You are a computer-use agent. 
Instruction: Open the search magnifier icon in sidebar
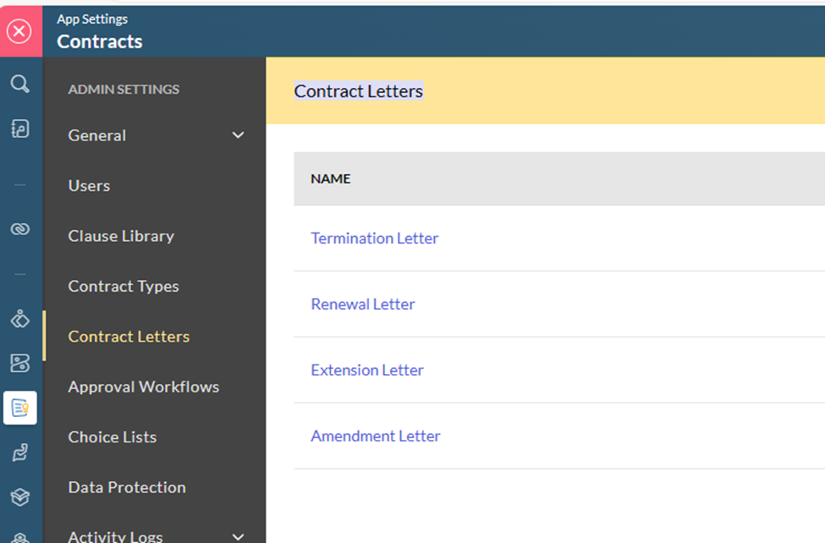[x=20, y=84]
